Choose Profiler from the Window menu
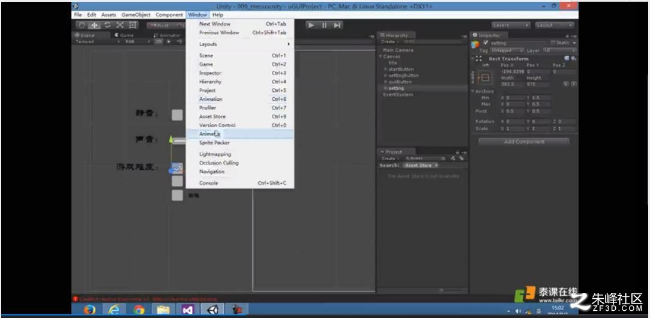Image resolution: width=650 pixels, height=318 pixels. (240, 108)
